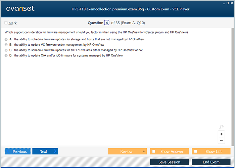Click the End Exam button

point(211,162)
